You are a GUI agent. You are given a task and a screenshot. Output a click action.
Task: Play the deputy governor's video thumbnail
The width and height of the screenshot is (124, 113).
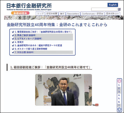point(63,90)
